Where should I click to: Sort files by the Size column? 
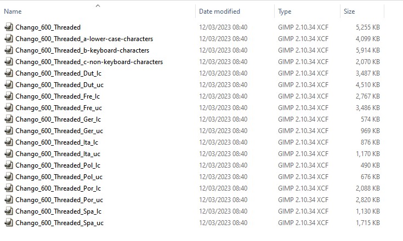pos(349,12)
